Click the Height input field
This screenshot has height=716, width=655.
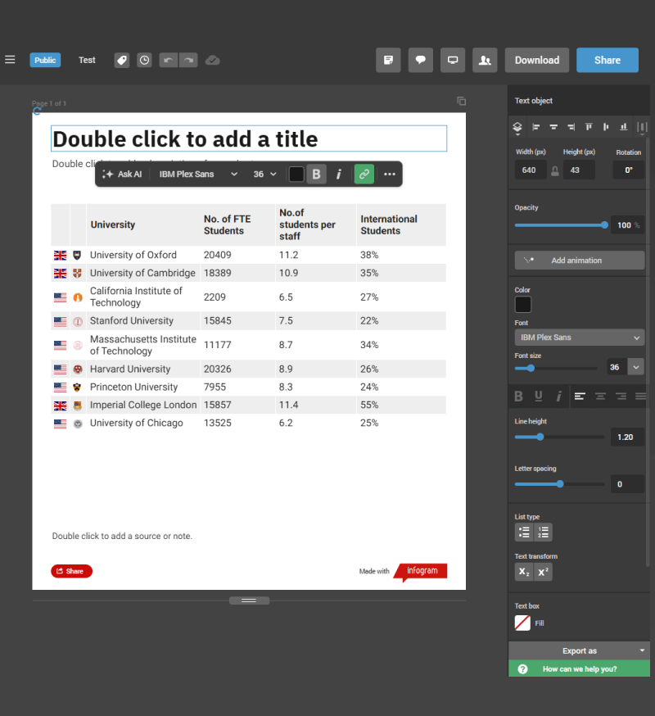click(x=579, y=170)
